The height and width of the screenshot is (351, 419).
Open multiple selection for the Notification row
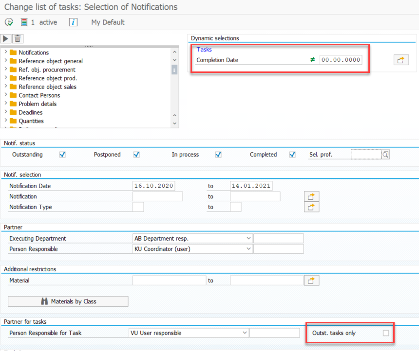coord(311,196)
